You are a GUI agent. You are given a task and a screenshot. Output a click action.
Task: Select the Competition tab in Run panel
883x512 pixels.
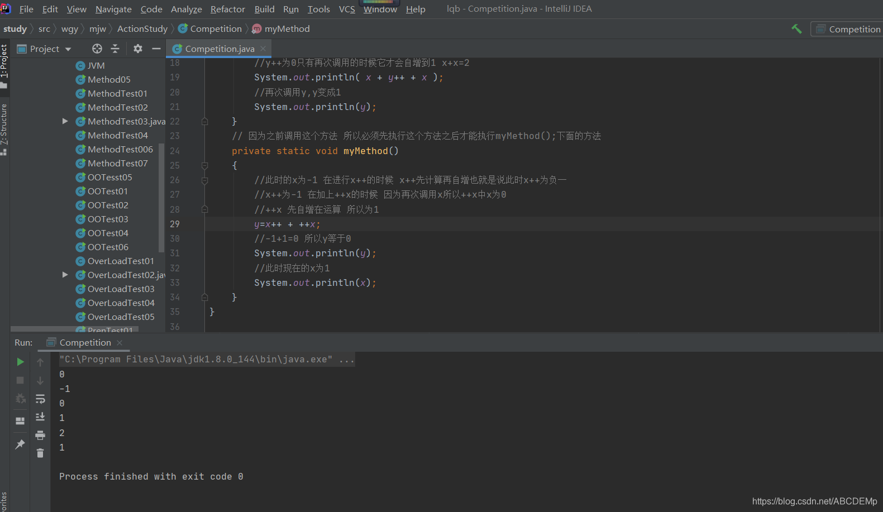pos(84,342)
